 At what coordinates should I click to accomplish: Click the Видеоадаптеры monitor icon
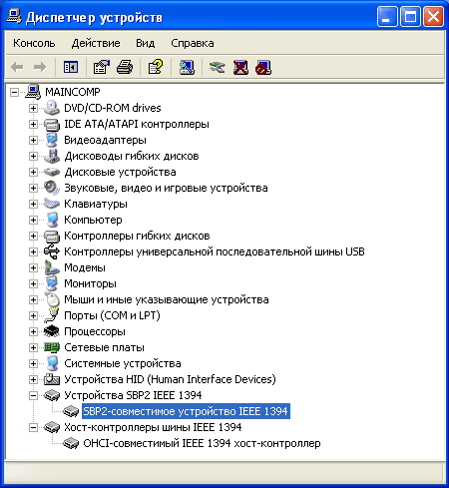pyautogui.click(x=52, y=140)
